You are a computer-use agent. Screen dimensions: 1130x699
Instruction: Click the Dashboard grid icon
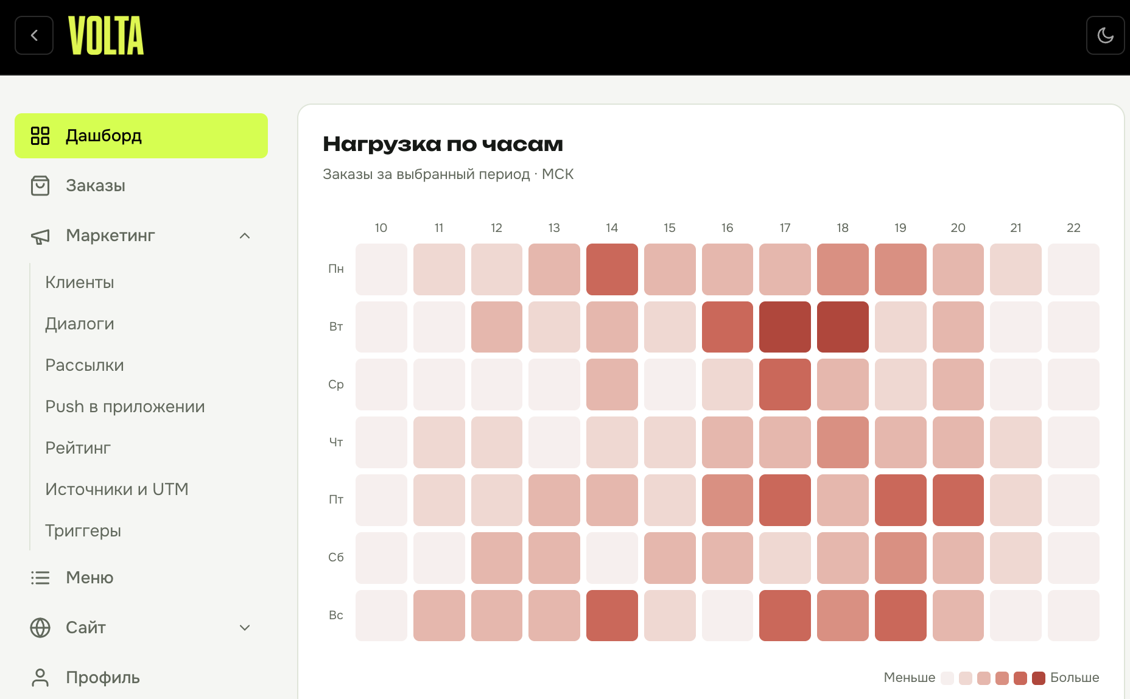(x=40, y=136)
